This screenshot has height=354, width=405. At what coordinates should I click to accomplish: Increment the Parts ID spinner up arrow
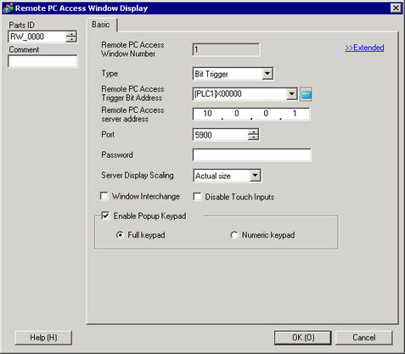(x=71, y=34)
